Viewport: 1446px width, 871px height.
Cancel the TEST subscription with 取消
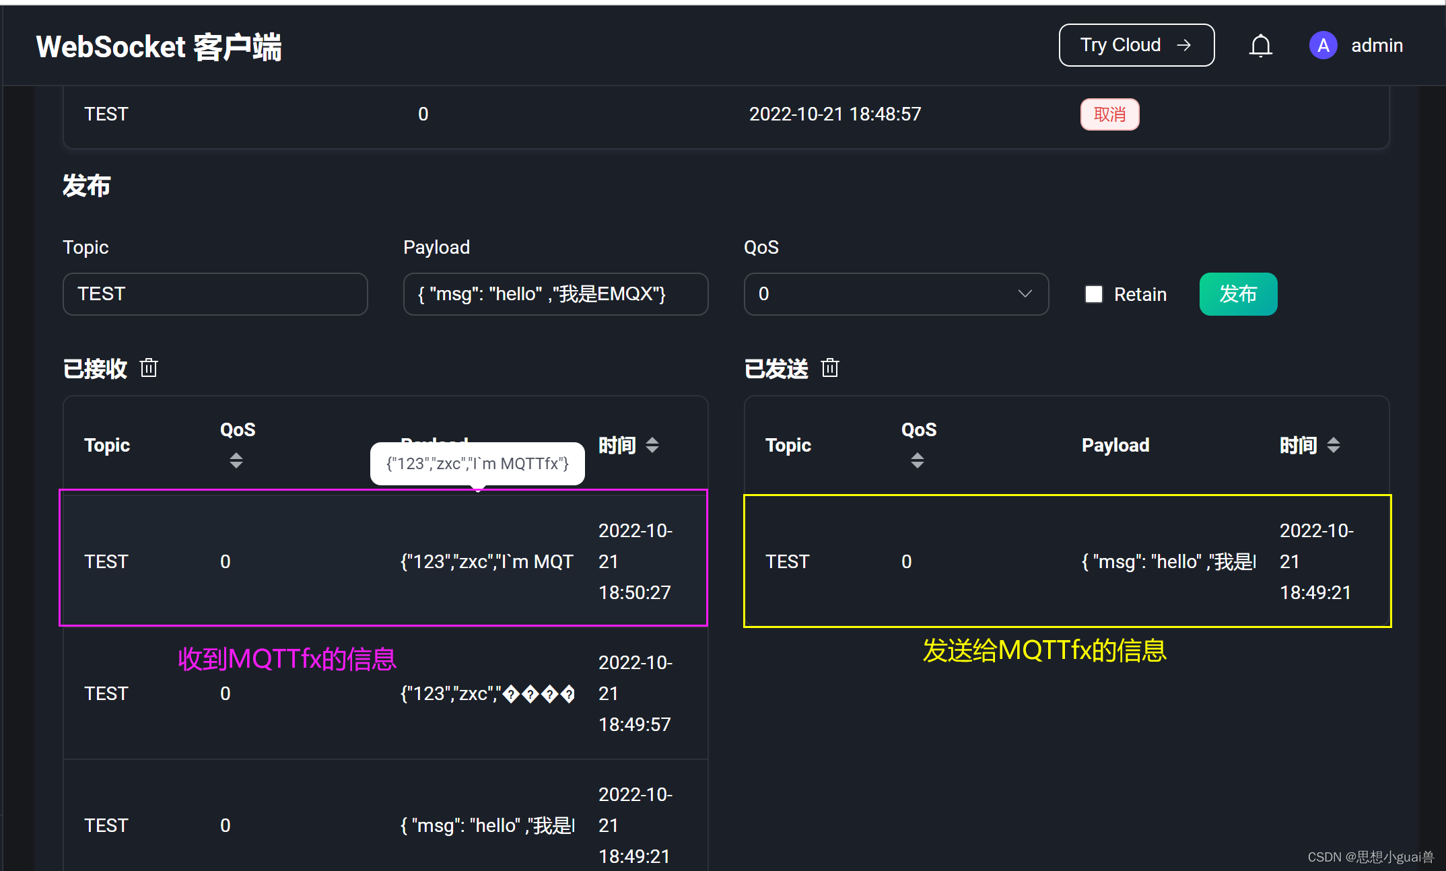point(1109,114)
